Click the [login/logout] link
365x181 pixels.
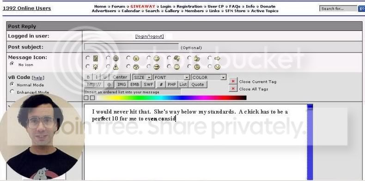coord(149,36)
